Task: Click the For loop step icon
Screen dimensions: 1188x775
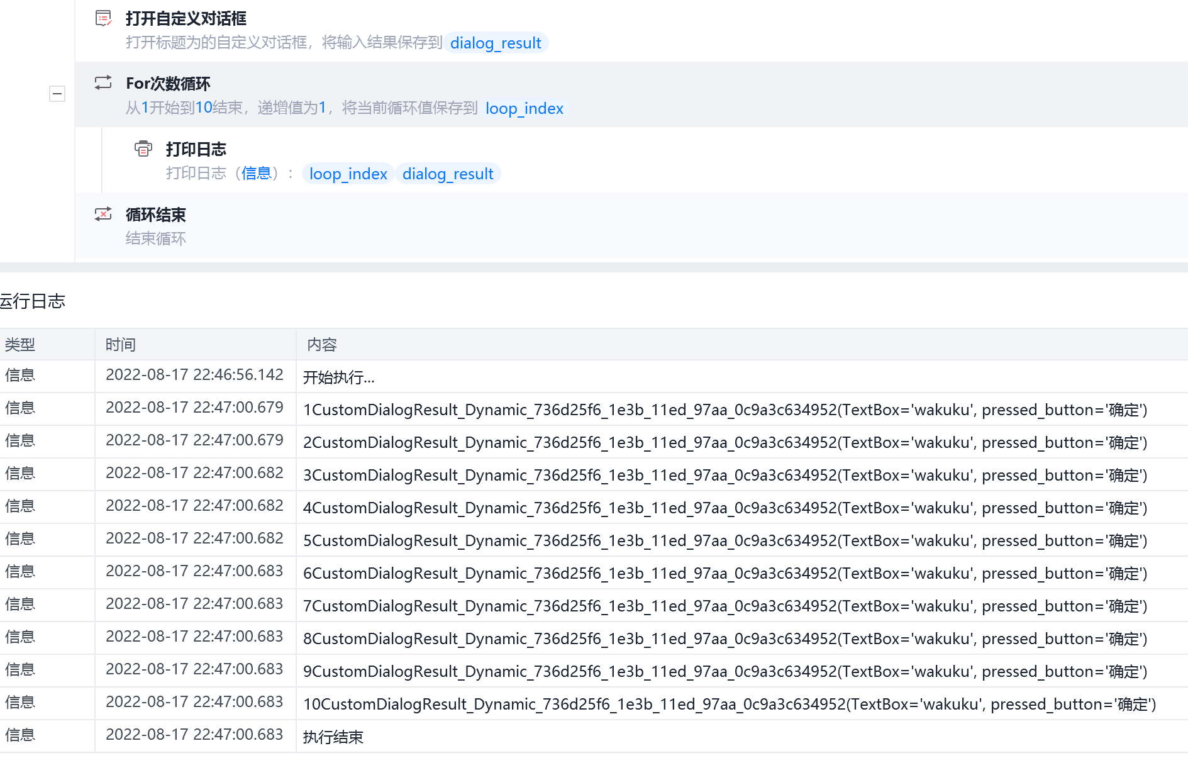Action: [103, 83]
